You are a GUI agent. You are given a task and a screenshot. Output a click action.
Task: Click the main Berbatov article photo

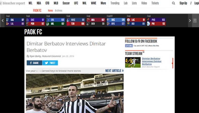(x=75, y=93)
